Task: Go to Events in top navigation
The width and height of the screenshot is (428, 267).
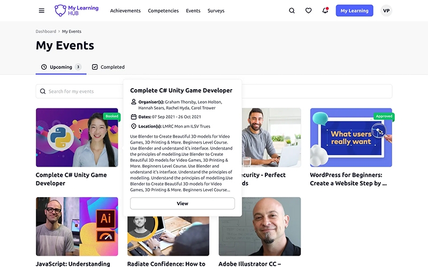Action: tap(193, 11)
